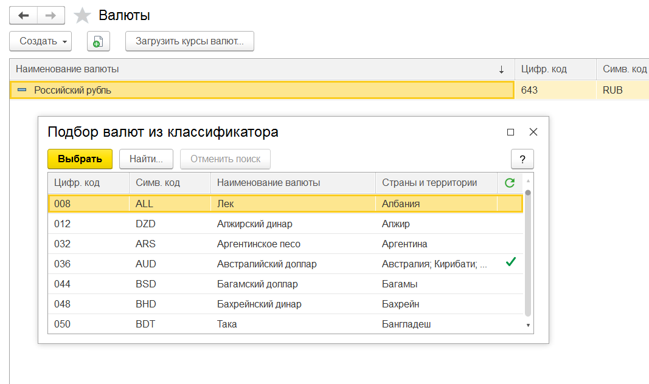Click the 044 numeric code cell

pyautogui.click(x=89, y=284)
